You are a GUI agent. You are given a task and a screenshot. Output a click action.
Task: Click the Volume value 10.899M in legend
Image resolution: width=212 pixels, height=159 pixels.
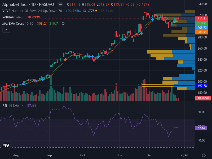pos(34,17)
